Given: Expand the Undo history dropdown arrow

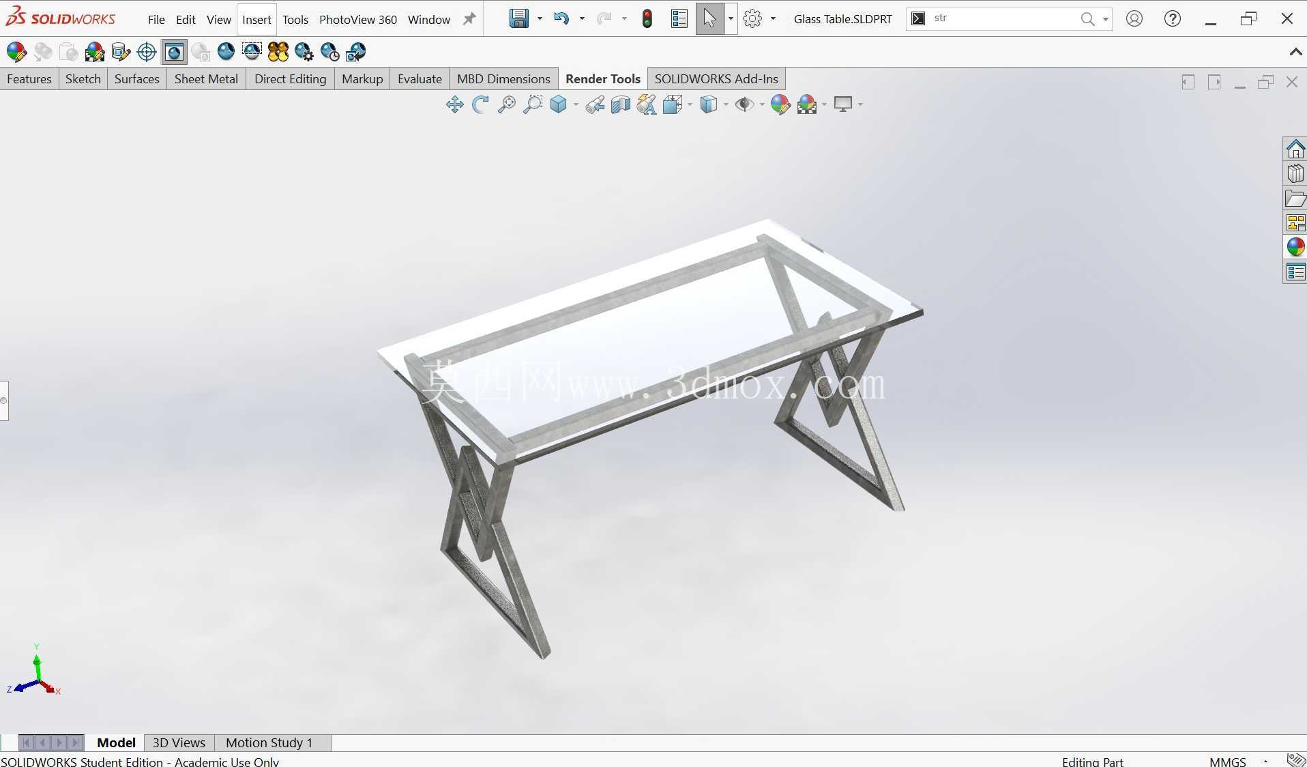Looking at the screenshot, I should [582, 18].
